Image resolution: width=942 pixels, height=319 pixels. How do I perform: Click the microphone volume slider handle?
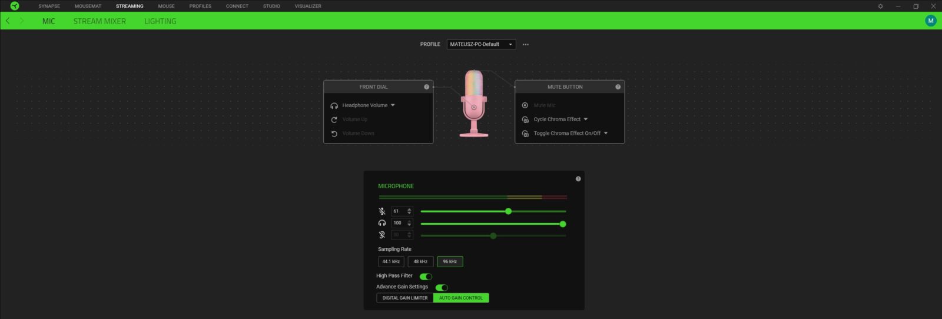point(508,211)
